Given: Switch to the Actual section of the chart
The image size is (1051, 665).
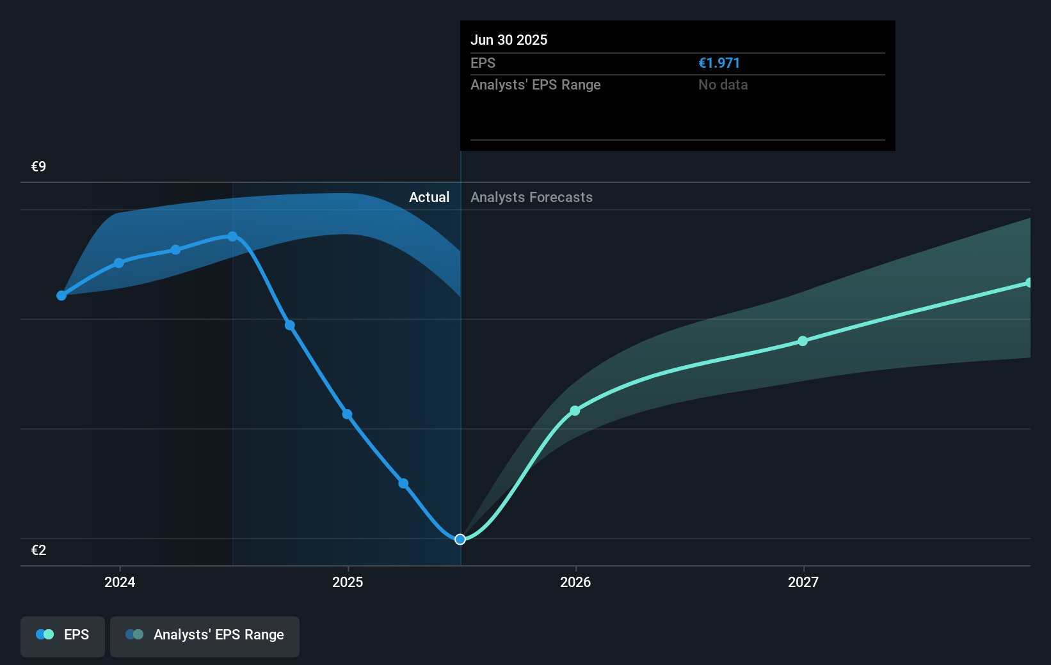Looking at the screenshot, I should point(428,197).
